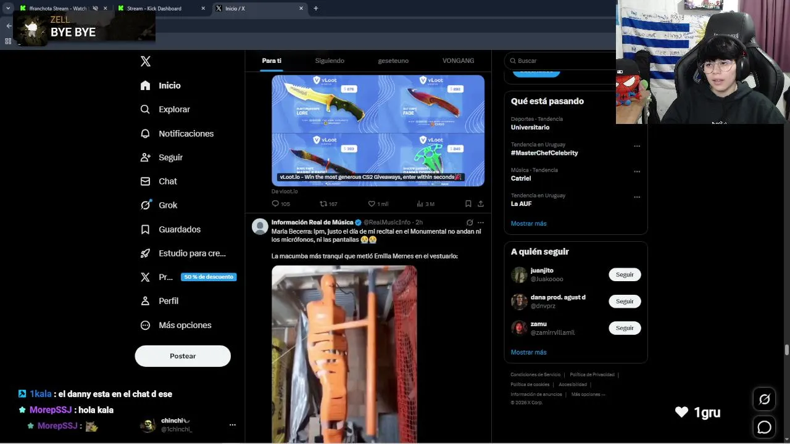Open the Explorar search page
790x444 pixels.
pyautogui.click(x=165, y=109)
